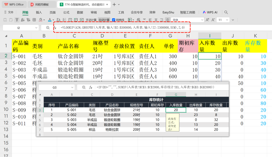The height and width of the screenshot is (157, 272).
Task: Click the zoom magnifier in the formula bar
Action: coord(48,28)
